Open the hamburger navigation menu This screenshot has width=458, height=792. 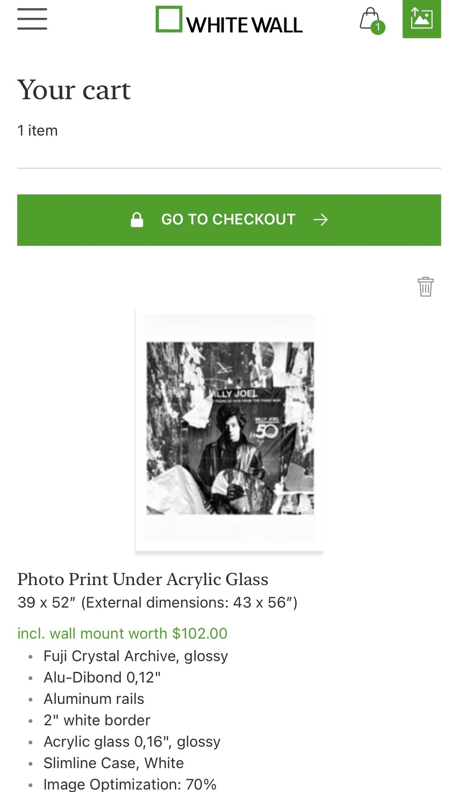tap(32, 19)
